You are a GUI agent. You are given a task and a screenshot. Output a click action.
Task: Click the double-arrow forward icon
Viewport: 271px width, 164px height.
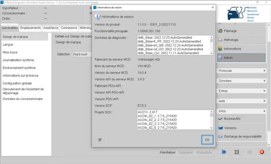coord(224,152)
